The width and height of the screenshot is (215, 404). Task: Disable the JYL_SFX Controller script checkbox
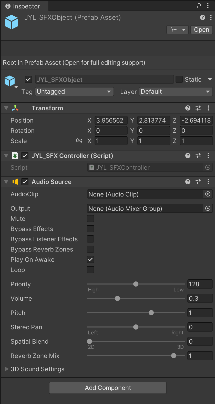pos(25,156)
